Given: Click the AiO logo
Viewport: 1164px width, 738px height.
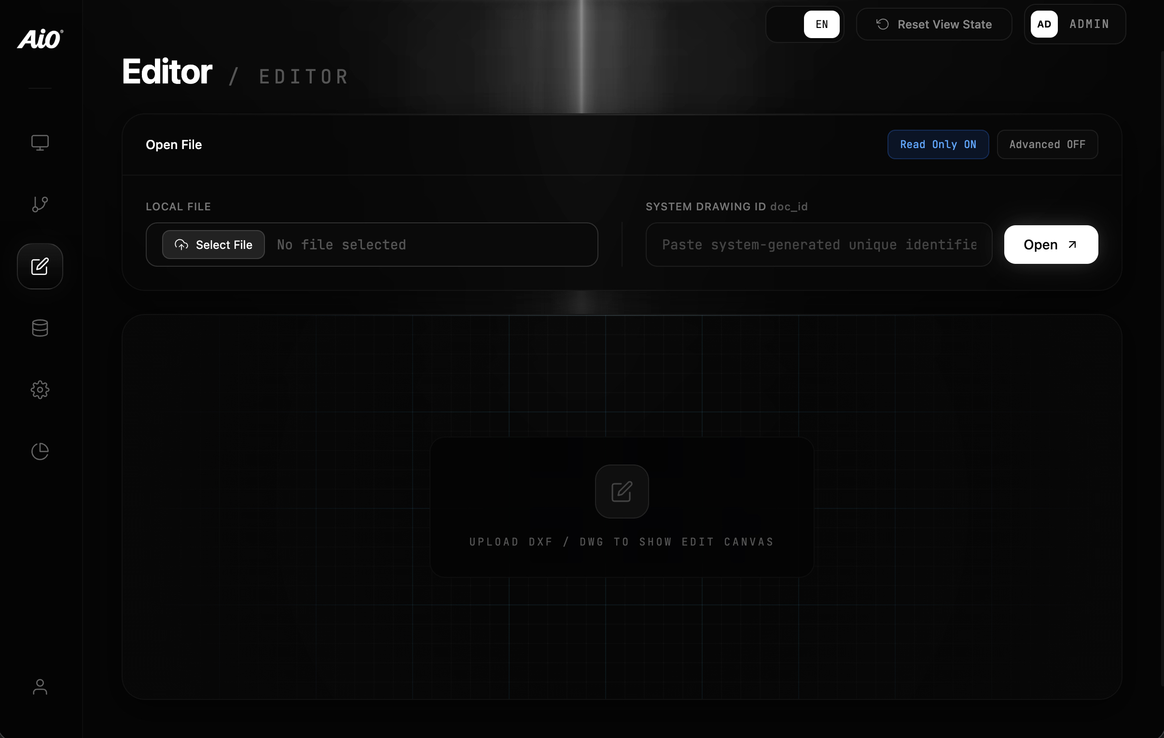Looking at the screenshot, I should pos(40,39).
